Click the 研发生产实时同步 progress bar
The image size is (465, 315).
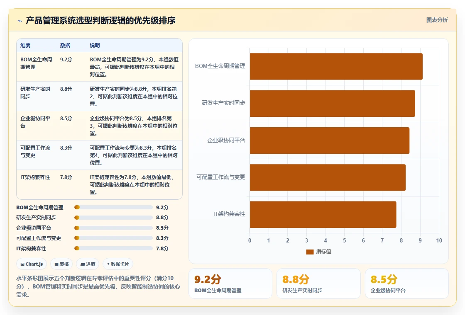pyautogui.click(x=113, y=218)
